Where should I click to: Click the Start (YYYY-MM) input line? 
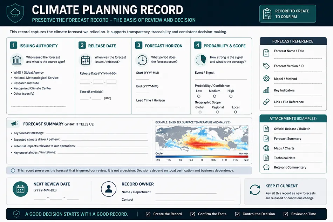(143, 79)
